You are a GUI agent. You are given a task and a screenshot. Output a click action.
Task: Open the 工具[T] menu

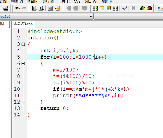[x=64, y=1]
